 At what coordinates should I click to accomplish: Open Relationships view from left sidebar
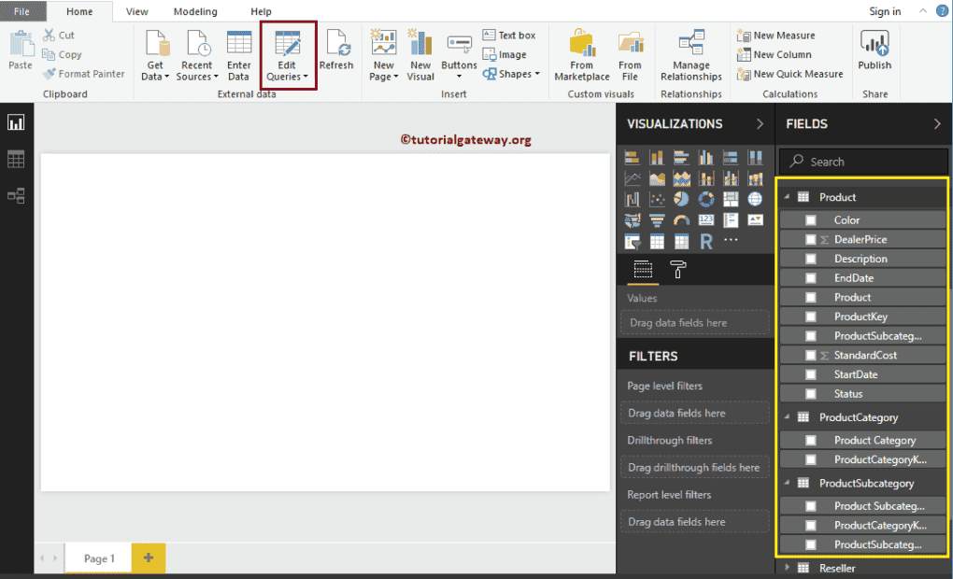(15, 195)
